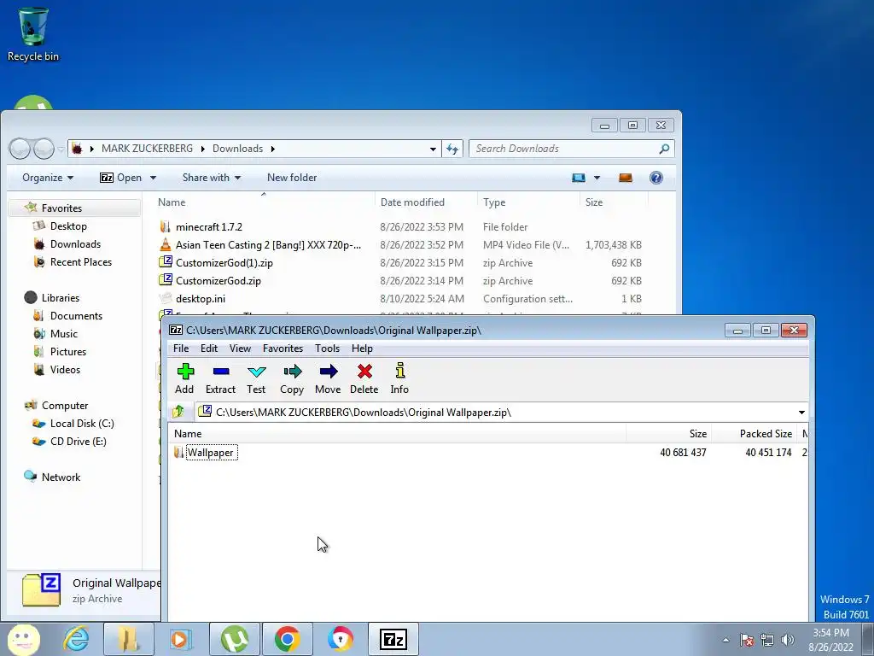This screenshot has height=656, width=874.
Task: Select CD Drive (E:) in navigation pane
Action: (x=78, y=442)
